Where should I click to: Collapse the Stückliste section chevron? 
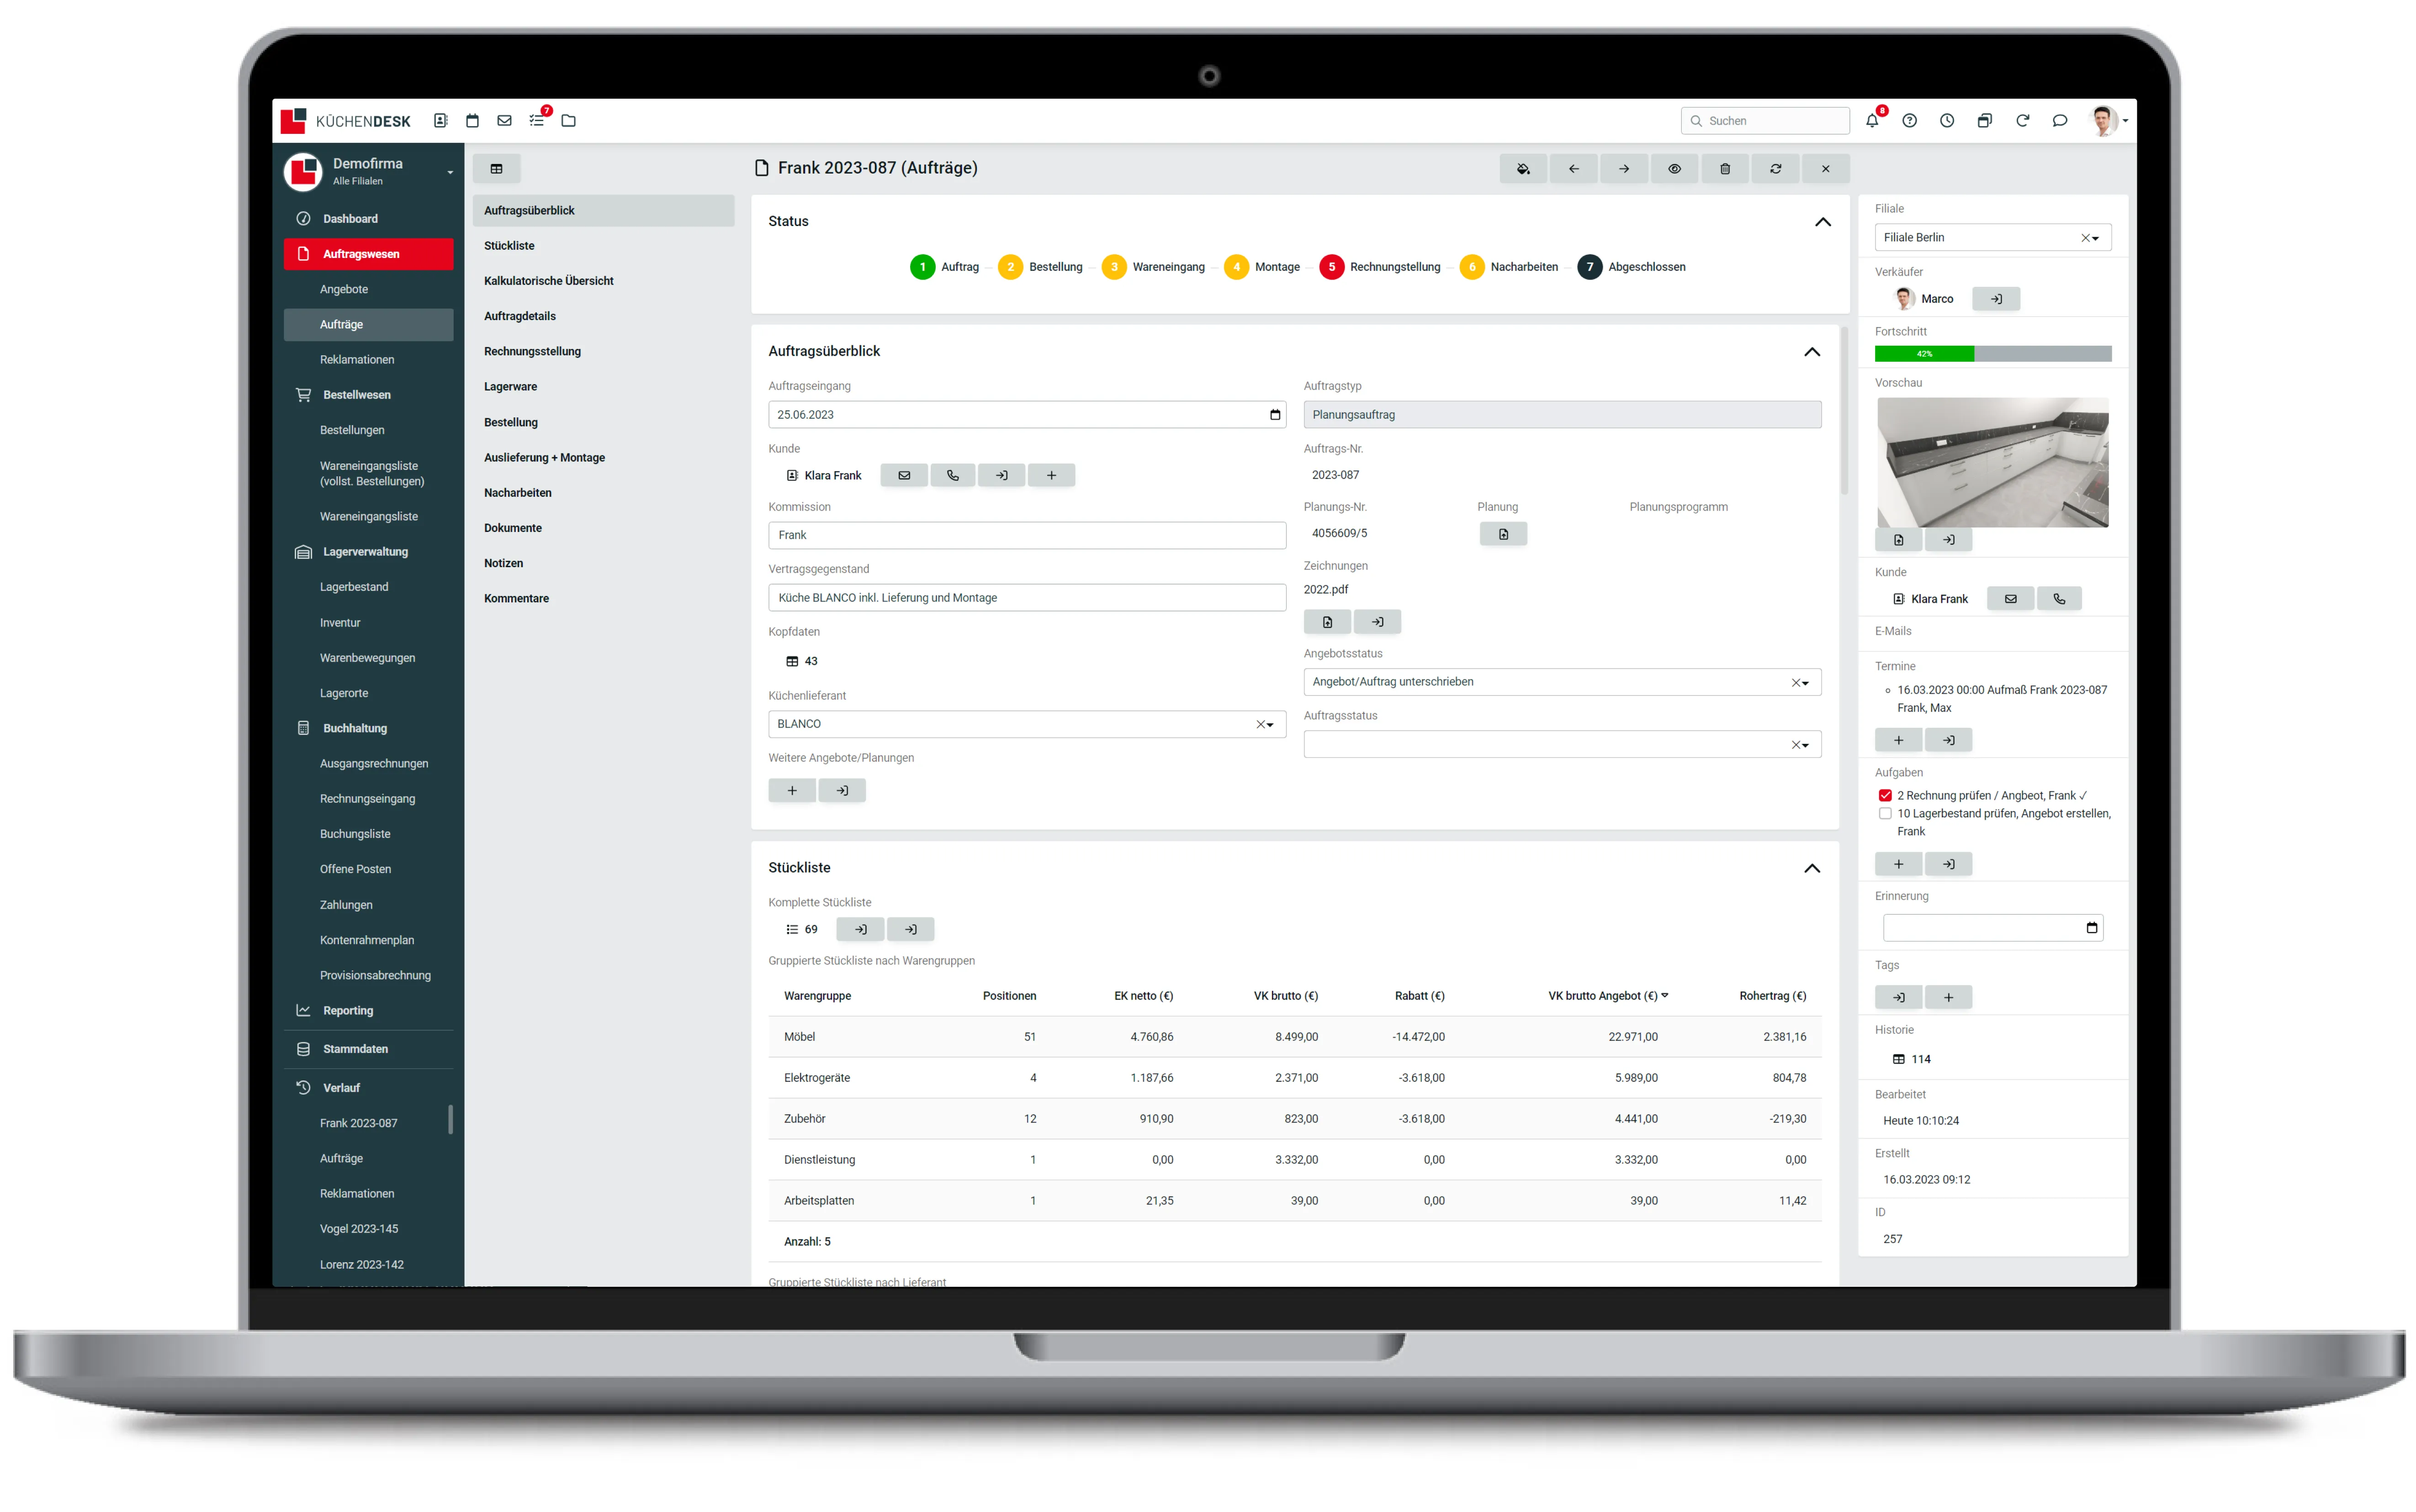(x=1812, y=869)
